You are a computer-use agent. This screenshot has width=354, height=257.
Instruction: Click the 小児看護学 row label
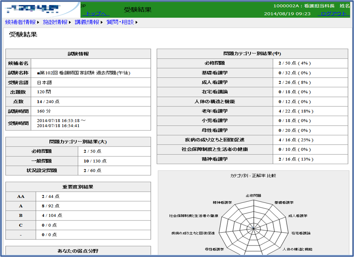click(215, 120)
